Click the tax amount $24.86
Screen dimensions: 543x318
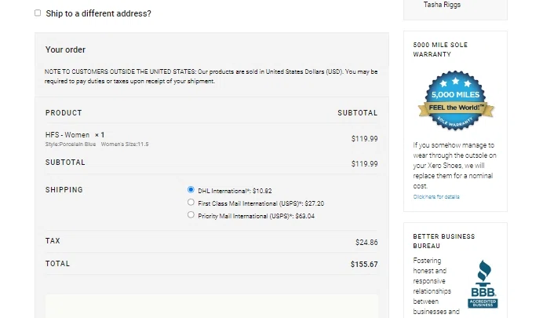coord(366,243)
